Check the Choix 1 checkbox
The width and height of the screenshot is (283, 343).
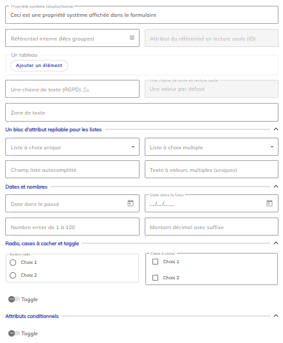155,262
